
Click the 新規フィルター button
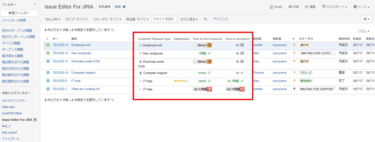pos(19,13)
